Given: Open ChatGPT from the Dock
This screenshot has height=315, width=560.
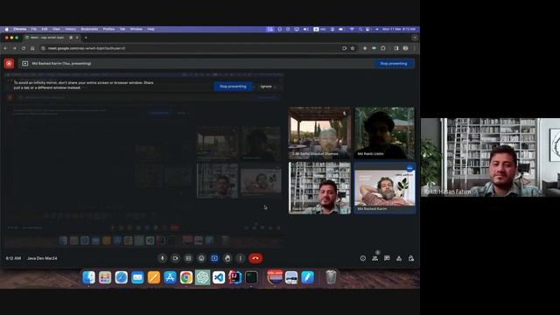Looking at the screenshot, I should click(202, 277).
